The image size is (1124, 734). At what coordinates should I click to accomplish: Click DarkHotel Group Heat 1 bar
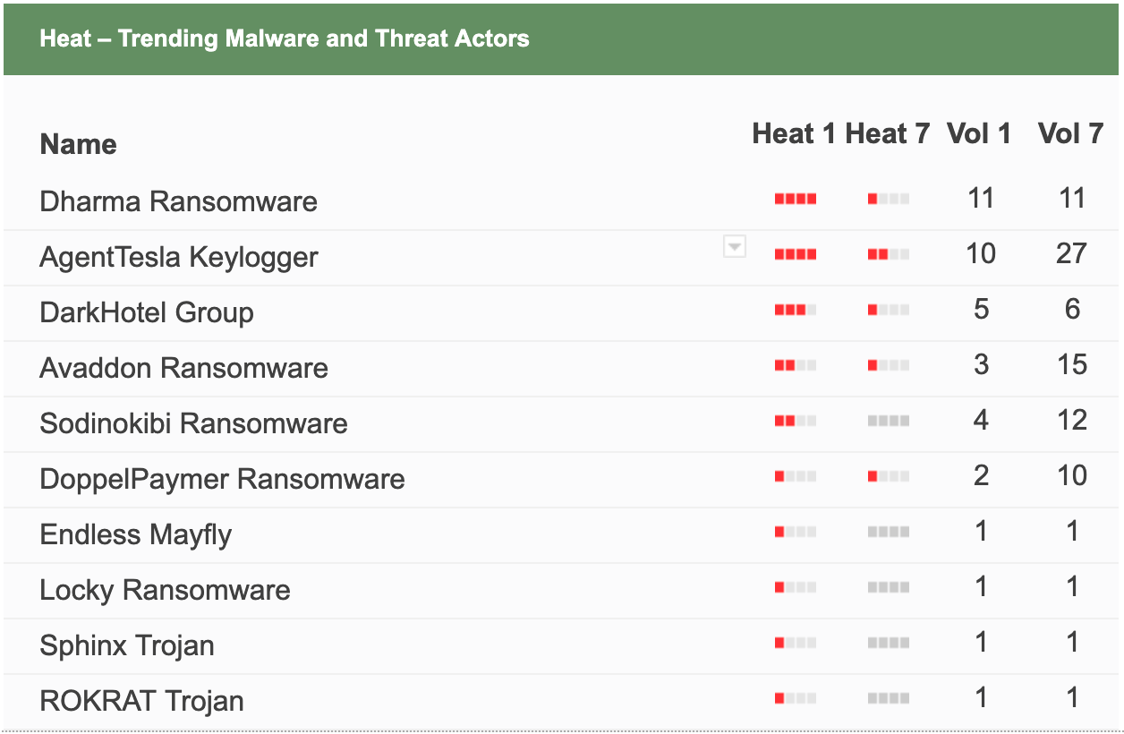(x=796, y=310)
